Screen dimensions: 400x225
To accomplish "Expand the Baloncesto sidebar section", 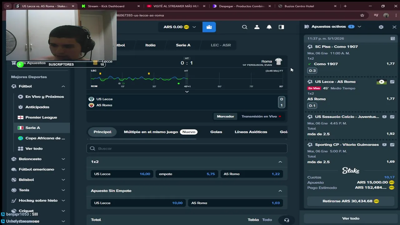I will click(63, 159).
